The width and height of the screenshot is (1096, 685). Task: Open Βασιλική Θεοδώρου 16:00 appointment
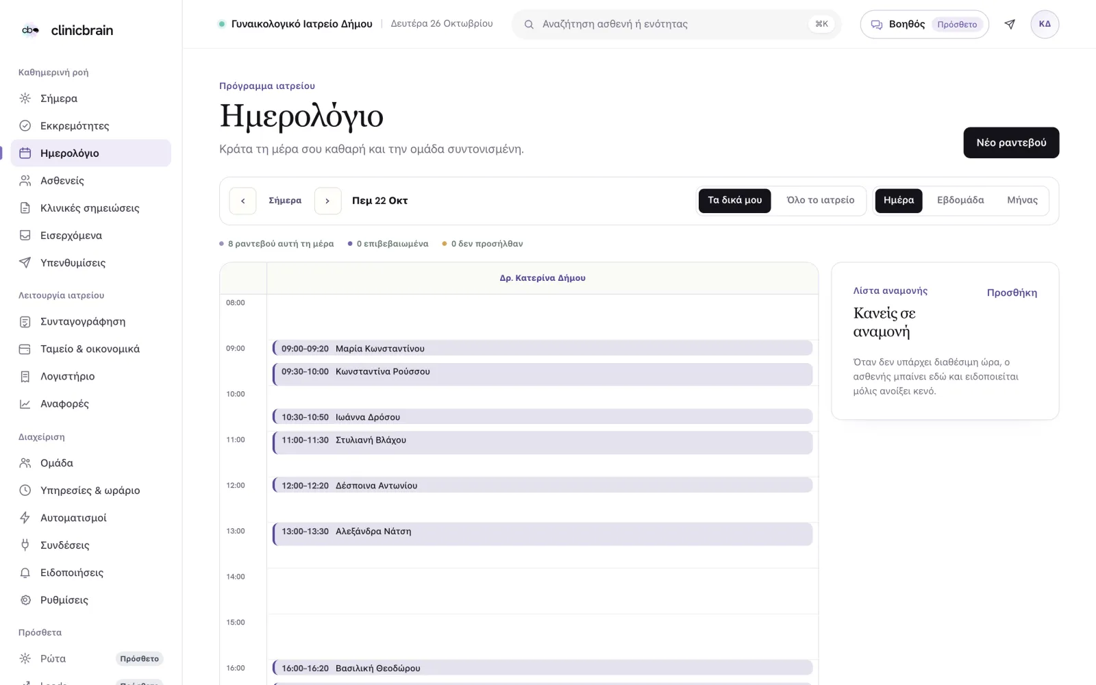[x=542, y=668]
